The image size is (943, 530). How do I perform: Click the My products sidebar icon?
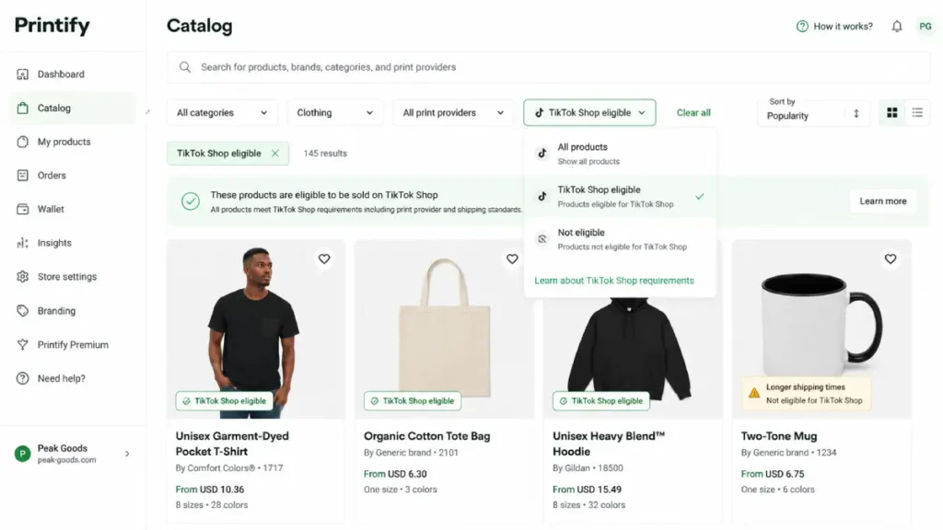[22, 142]
